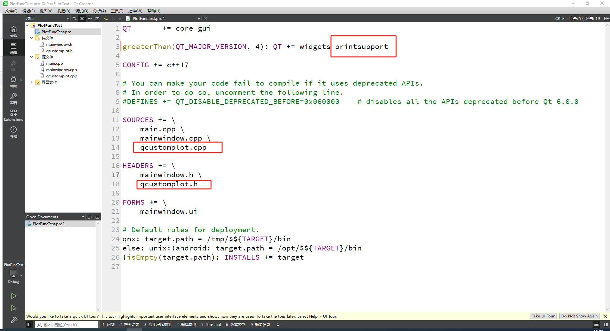Toggle the left sidebar visibility button
This screenshot has height=331, width=610.
click(29, 324)
